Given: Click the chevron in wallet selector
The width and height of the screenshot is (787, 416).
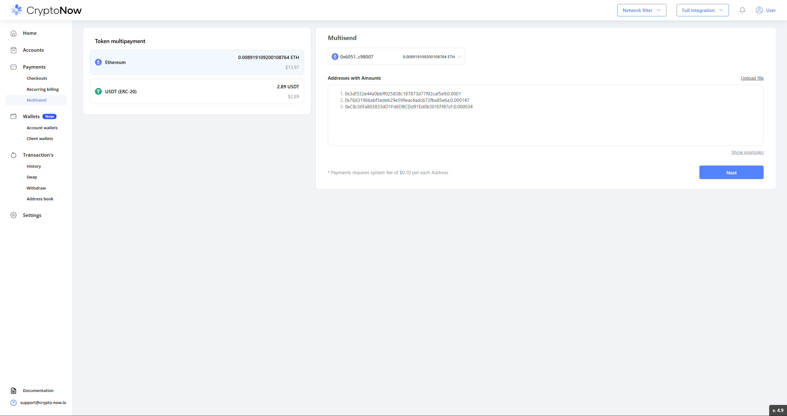Looking at the screenshot, I should [459, 57].
